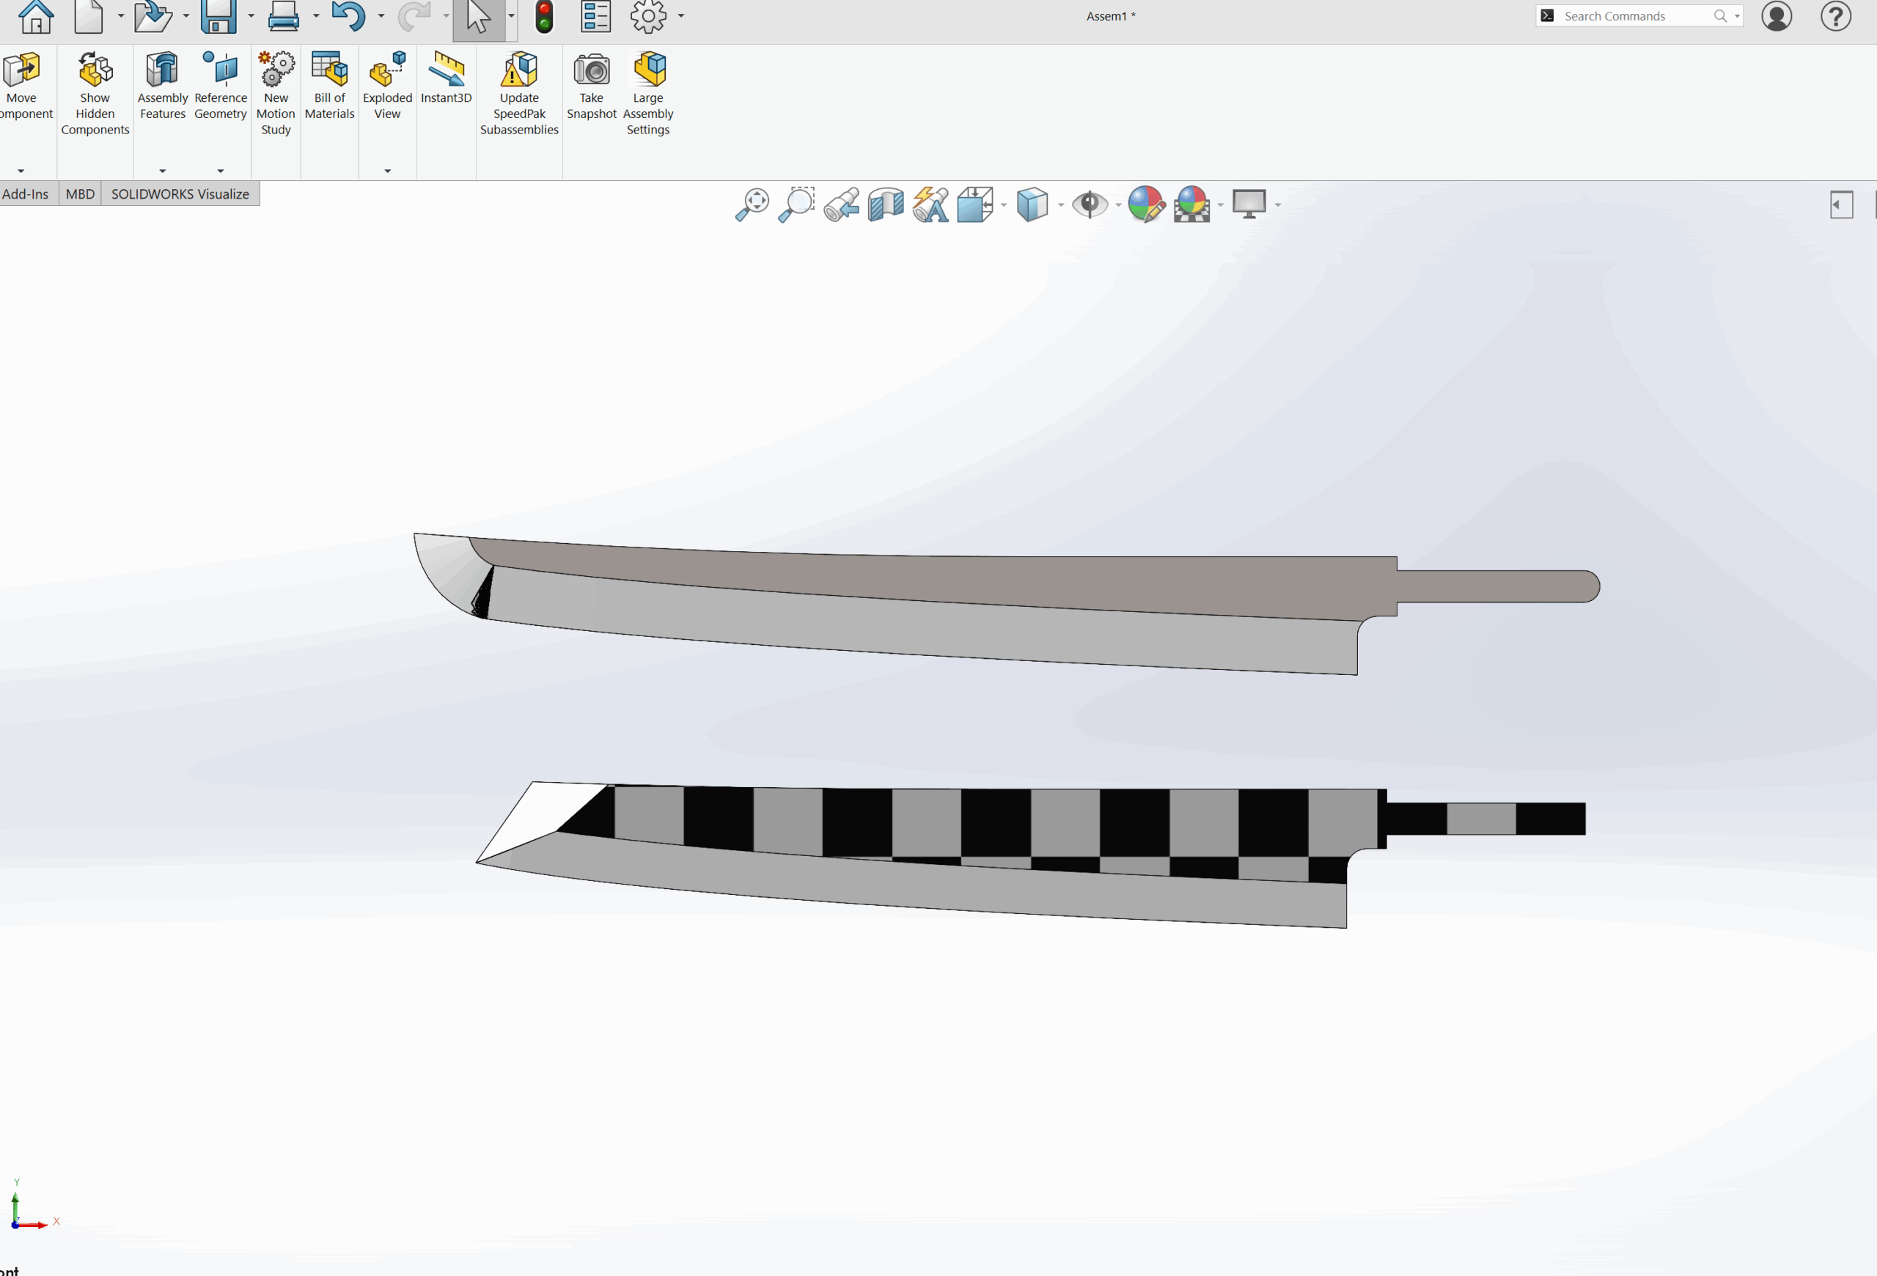1877x1276 pixels.
Task: Click the Home icon
Action: [x=37, y=15]
